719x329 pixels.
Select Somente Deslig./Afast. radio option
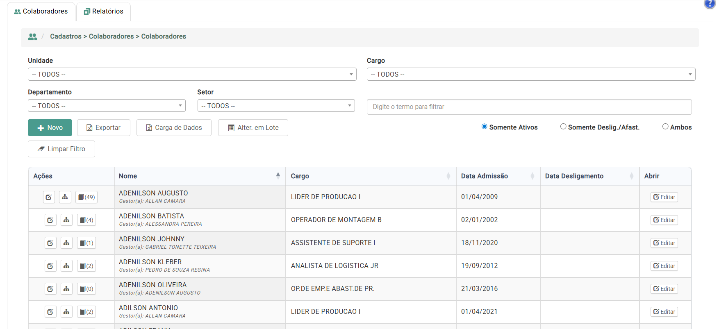pyautogui.click(x=563, y=127)
